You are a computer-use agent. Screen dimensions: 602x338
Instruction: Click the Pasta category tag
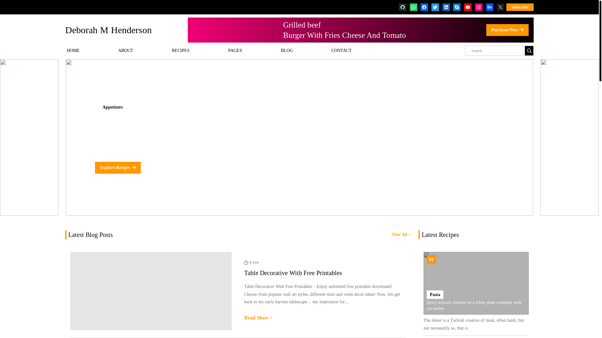[435, 294]
